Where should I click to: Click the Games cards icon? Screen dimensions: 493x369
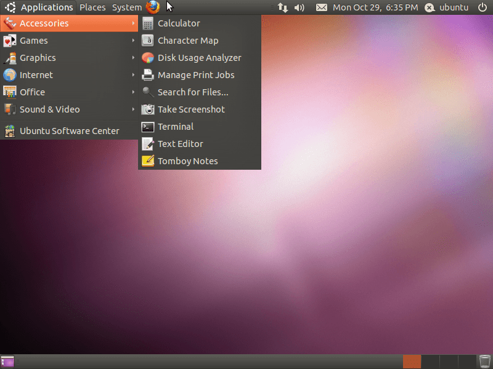click(x=9, y=41)
